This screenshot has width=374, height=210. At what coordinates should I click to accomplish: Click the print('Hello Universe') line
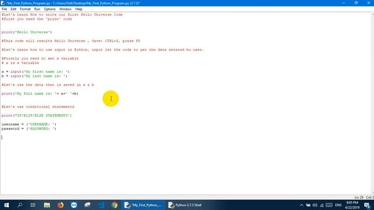[26, 32]
